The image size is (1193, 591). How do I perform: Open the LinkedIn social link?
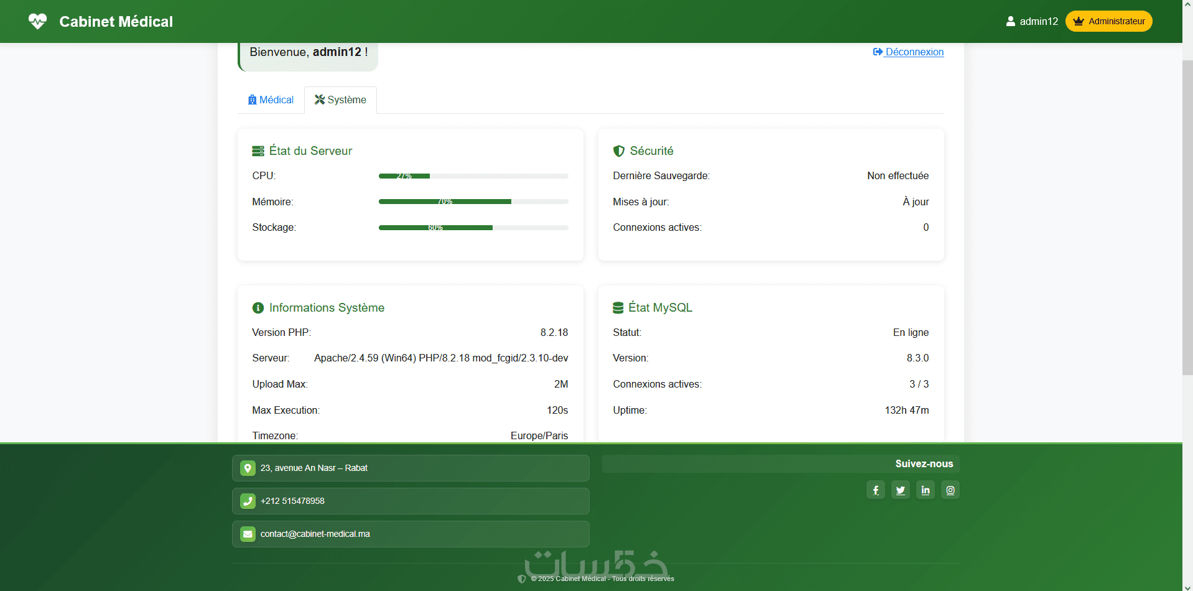tap(926, 490)
